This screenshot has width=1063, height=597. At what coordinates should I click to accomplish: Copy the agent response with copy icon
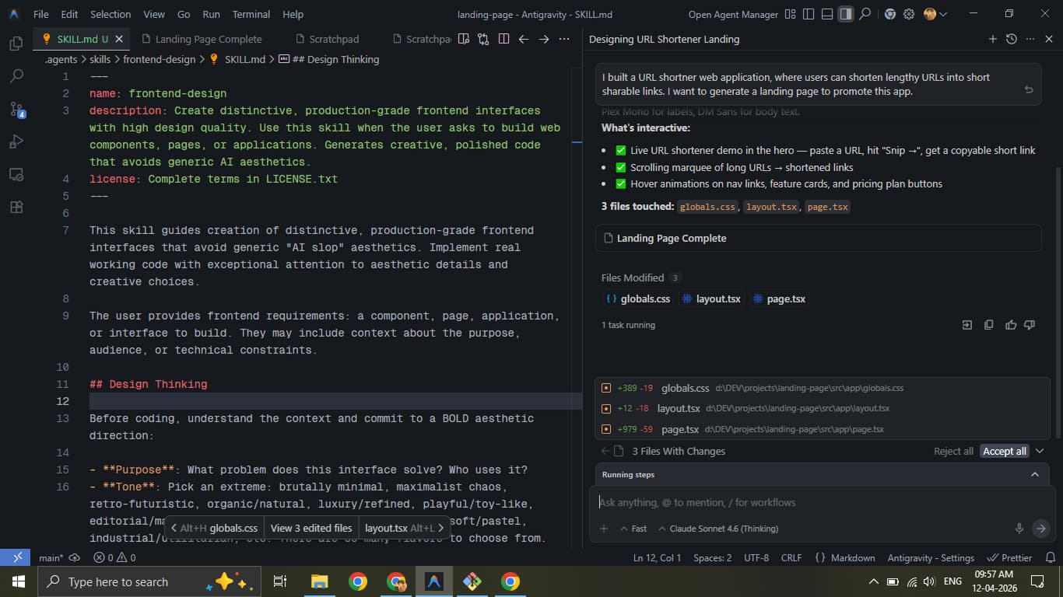988,325
